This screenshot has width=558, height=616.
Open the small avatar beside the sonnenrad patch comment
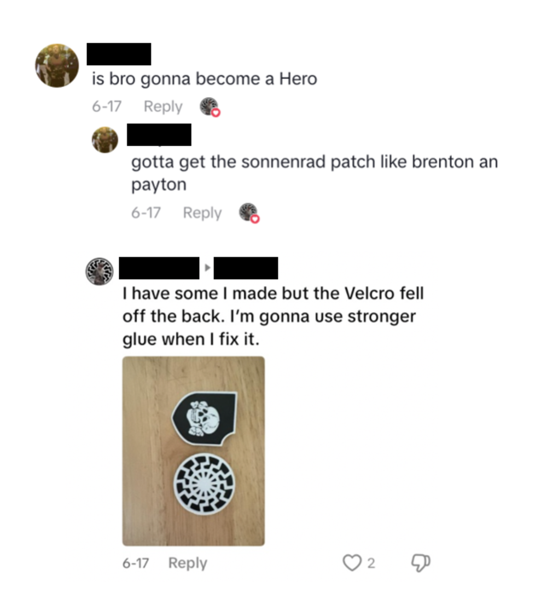[x=105, y=140]
